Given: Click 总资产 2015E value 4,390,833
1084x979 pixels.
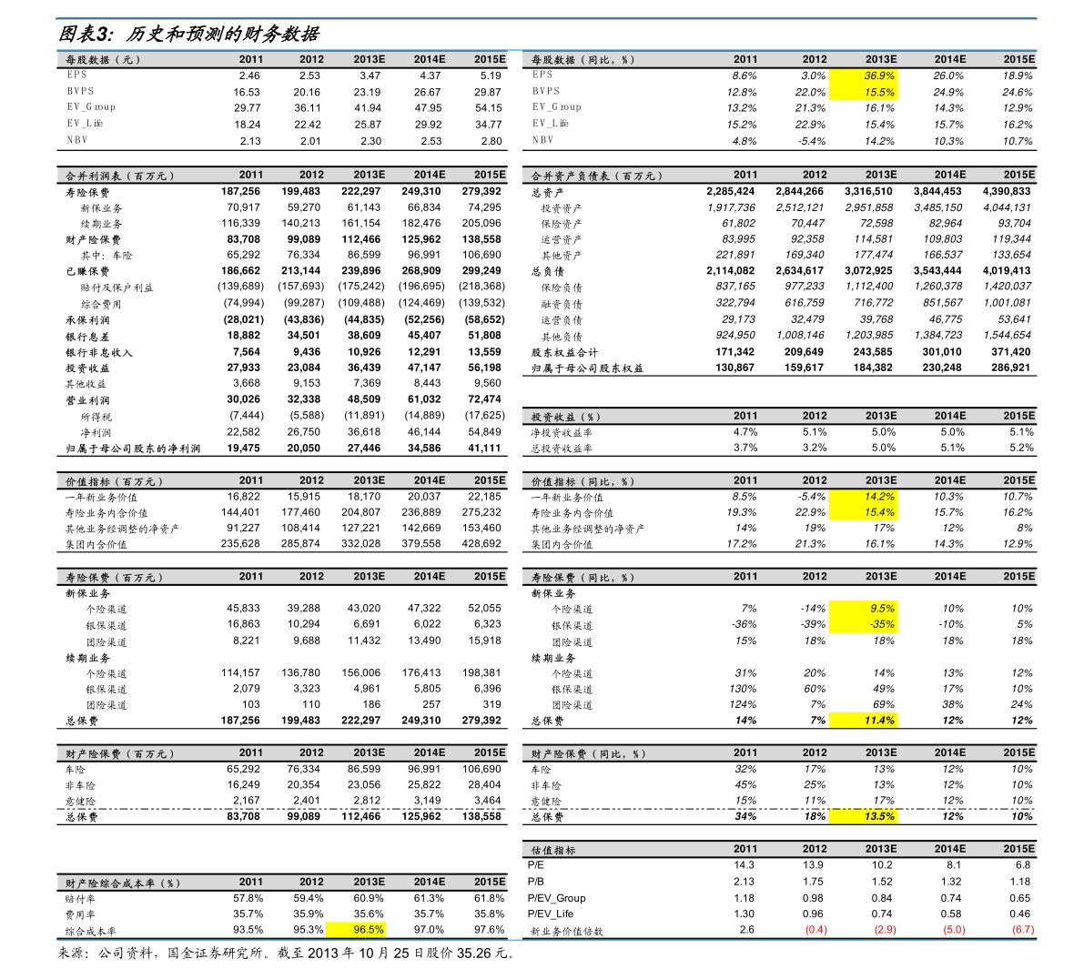Looking at the screenshot, I should (x=1006, y=191).
